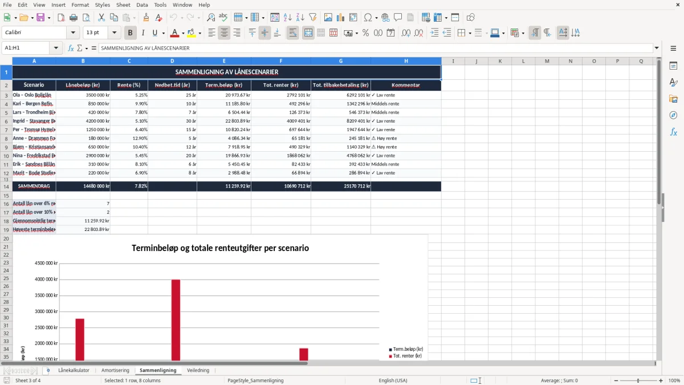Select row header 14

6,187
